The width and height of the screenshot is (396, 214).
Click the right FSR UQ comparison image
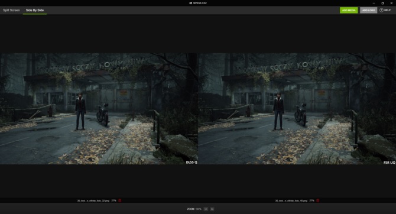297,109
